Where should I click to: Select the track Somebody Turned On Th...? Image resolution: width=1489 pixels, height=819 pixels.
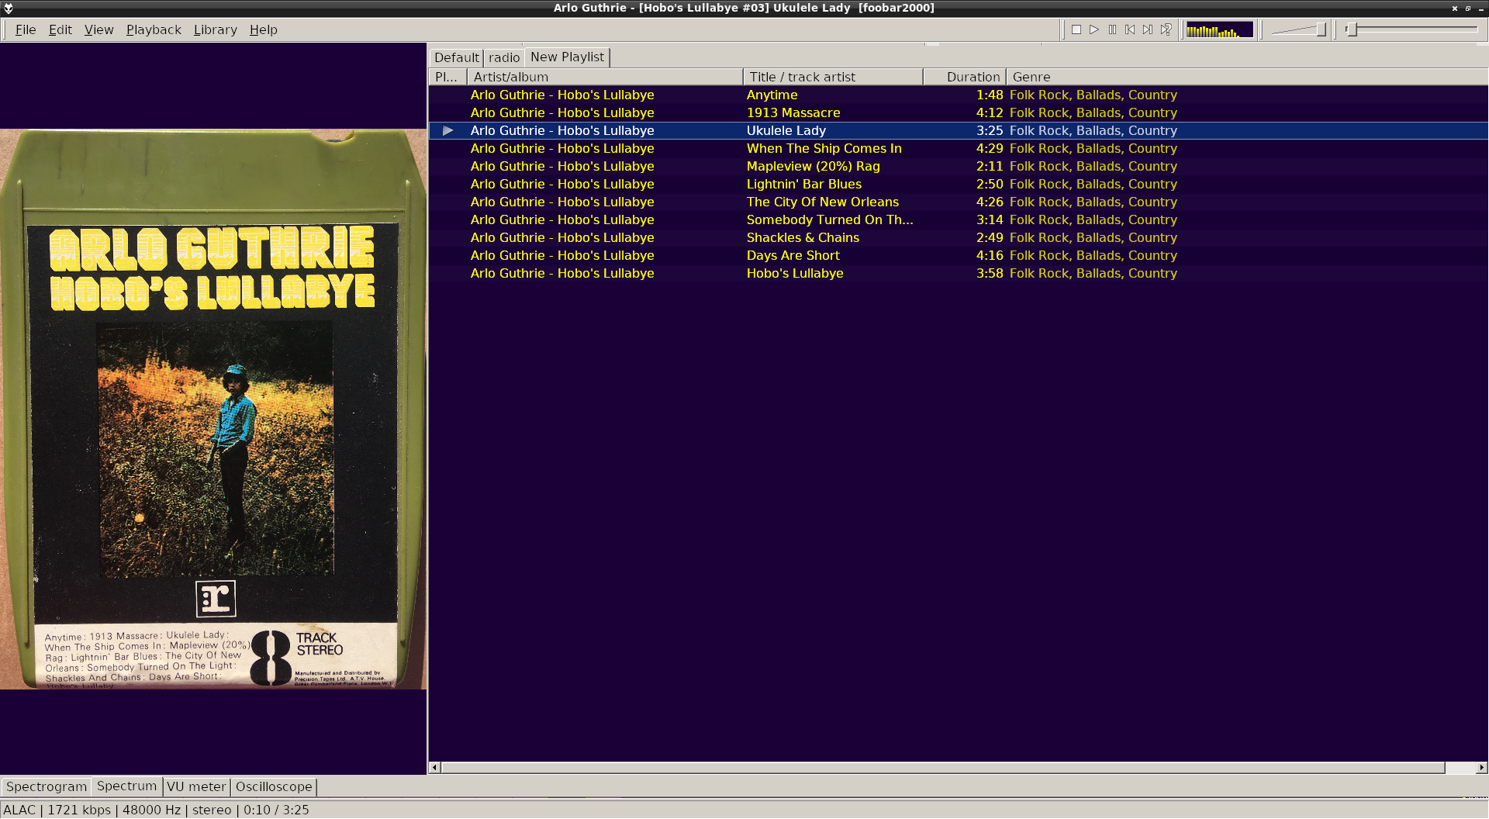click(830, 220)
